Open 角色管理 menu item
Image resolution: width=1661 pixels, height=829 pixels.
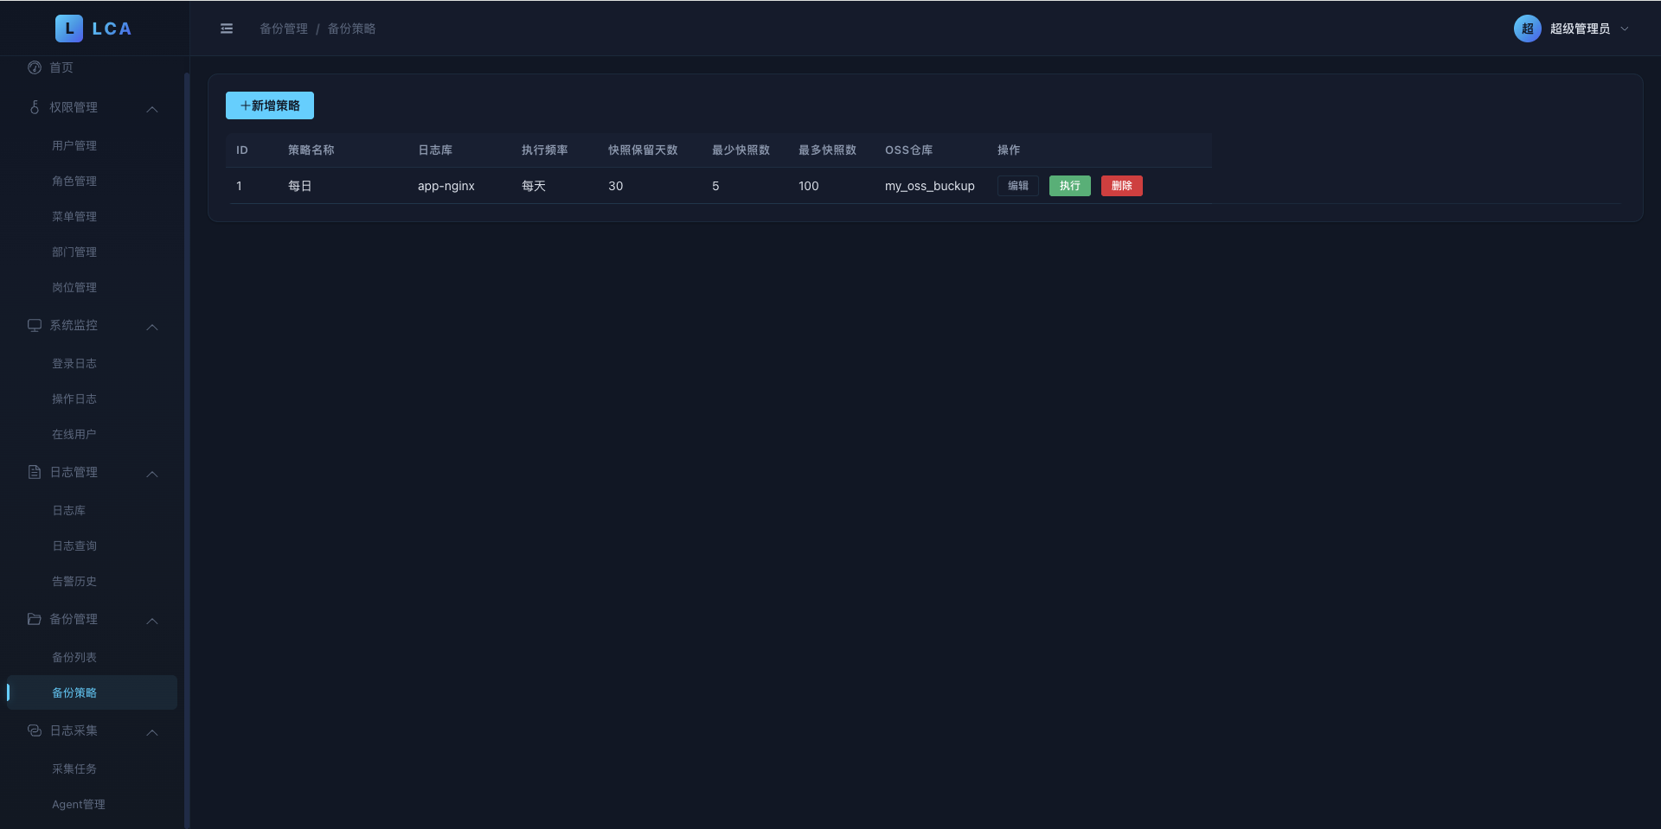[74, 181]
